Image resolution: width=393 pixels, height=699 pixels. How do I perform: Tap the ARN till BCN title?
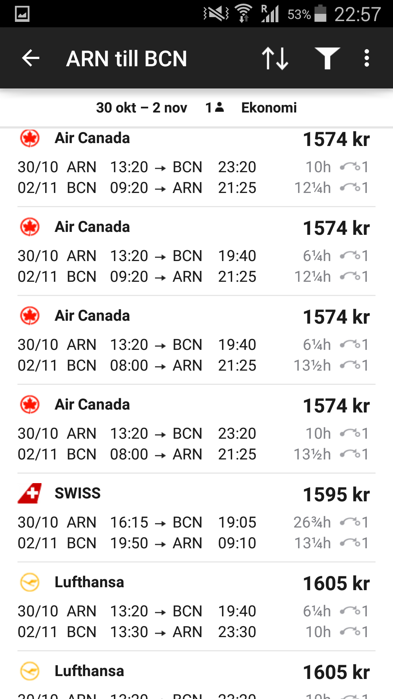[127, 59]
